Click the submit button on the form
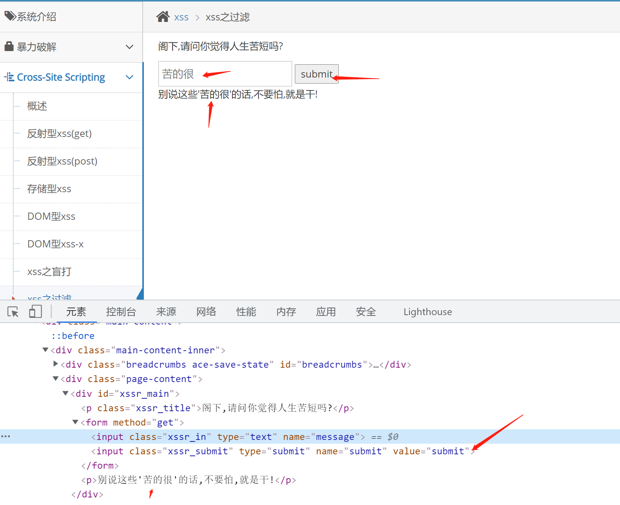The height and width of the screenshot is (505, 620). tap(317, 74)
